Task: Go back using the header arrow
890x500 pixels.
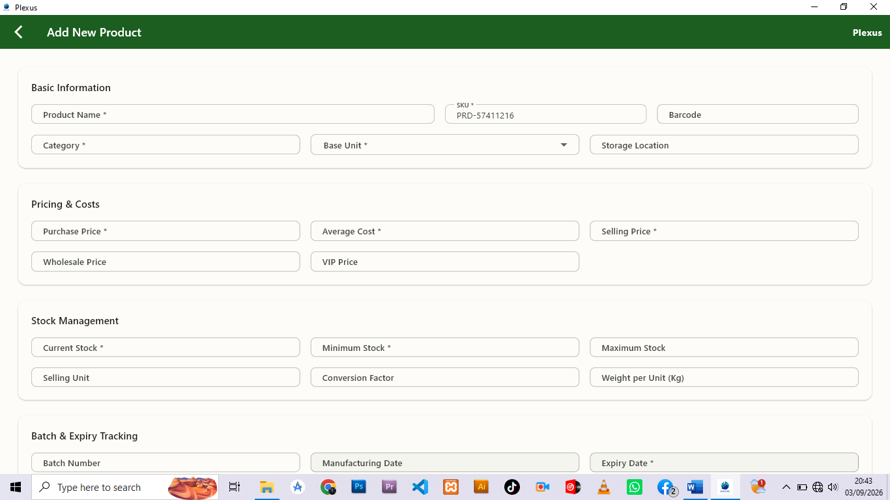Action: coord(18,32)
